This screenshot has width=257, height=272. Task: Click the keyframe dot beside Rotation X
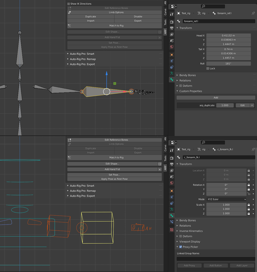[x=253, y=185]
